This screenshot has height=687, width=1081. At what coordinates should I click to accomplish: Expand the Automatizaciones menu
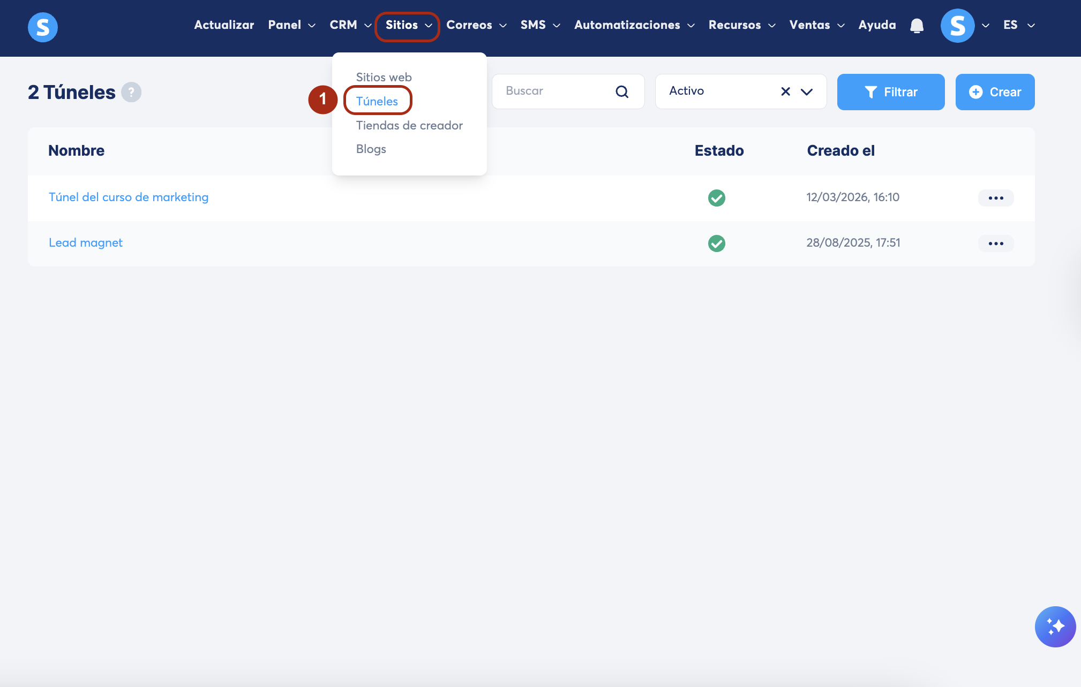pos(634,25)
